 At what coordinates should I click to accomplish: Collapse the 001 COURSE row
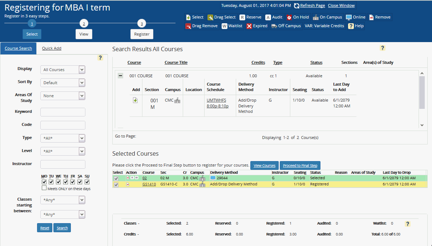pyautogui.click(x=120, y=75)
